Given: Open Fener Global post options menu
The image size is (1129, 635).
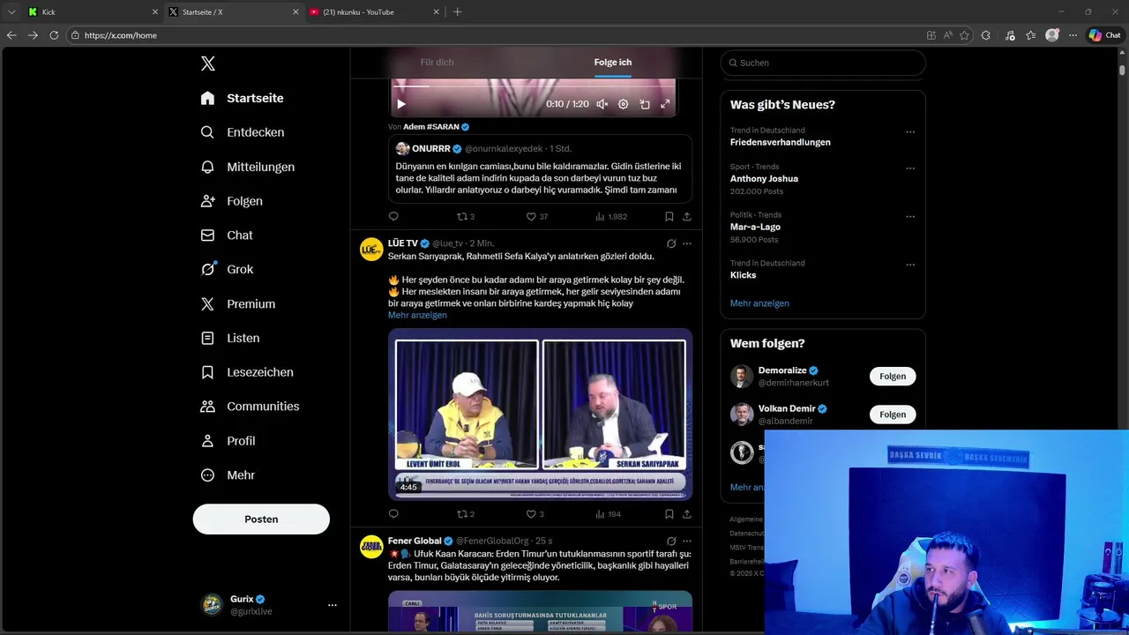Looking at the screenshot, I should [687, 541].
